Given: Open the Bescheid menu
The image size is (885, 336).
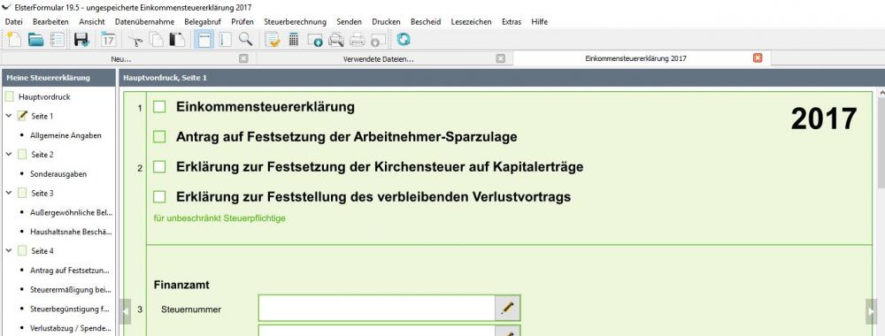Looking at the screenshot, I should (426, 21).
